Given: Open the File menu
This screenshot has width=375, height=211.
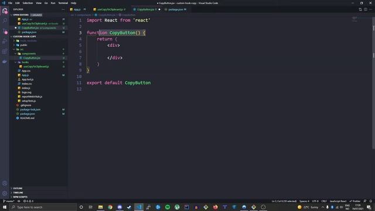Looking at the screenshot, I should 10,3.
